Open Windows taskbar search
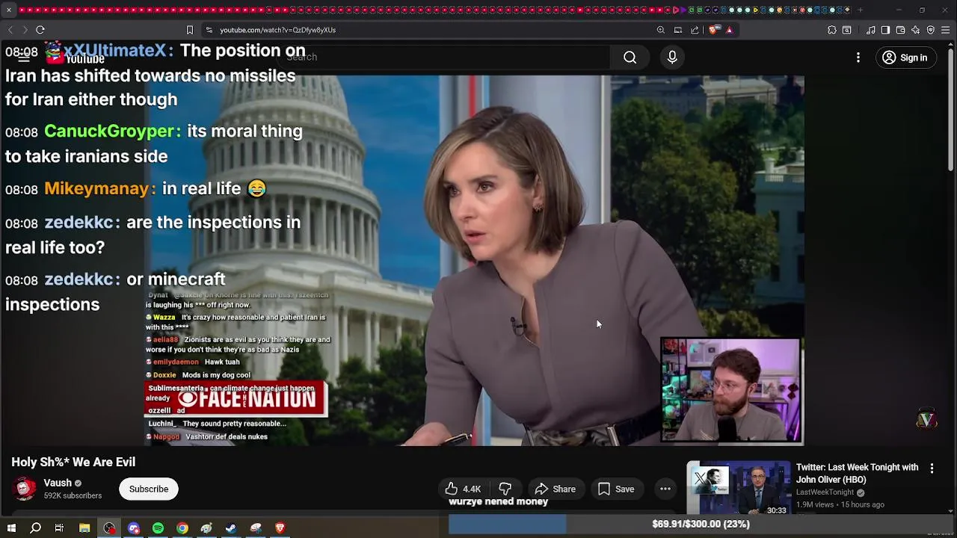 pyautogui.click(x=35, y=528)
